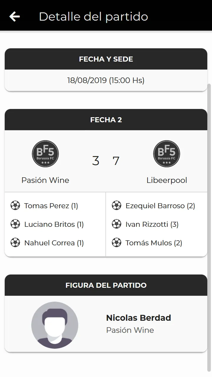Open scorer Ezequiel Barroso (2)

pyautogui.click(x=160, y=206)
